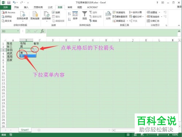Open the 连接 connections dialog
Viewport: 182px width, 137px height.
pos(56,12)
